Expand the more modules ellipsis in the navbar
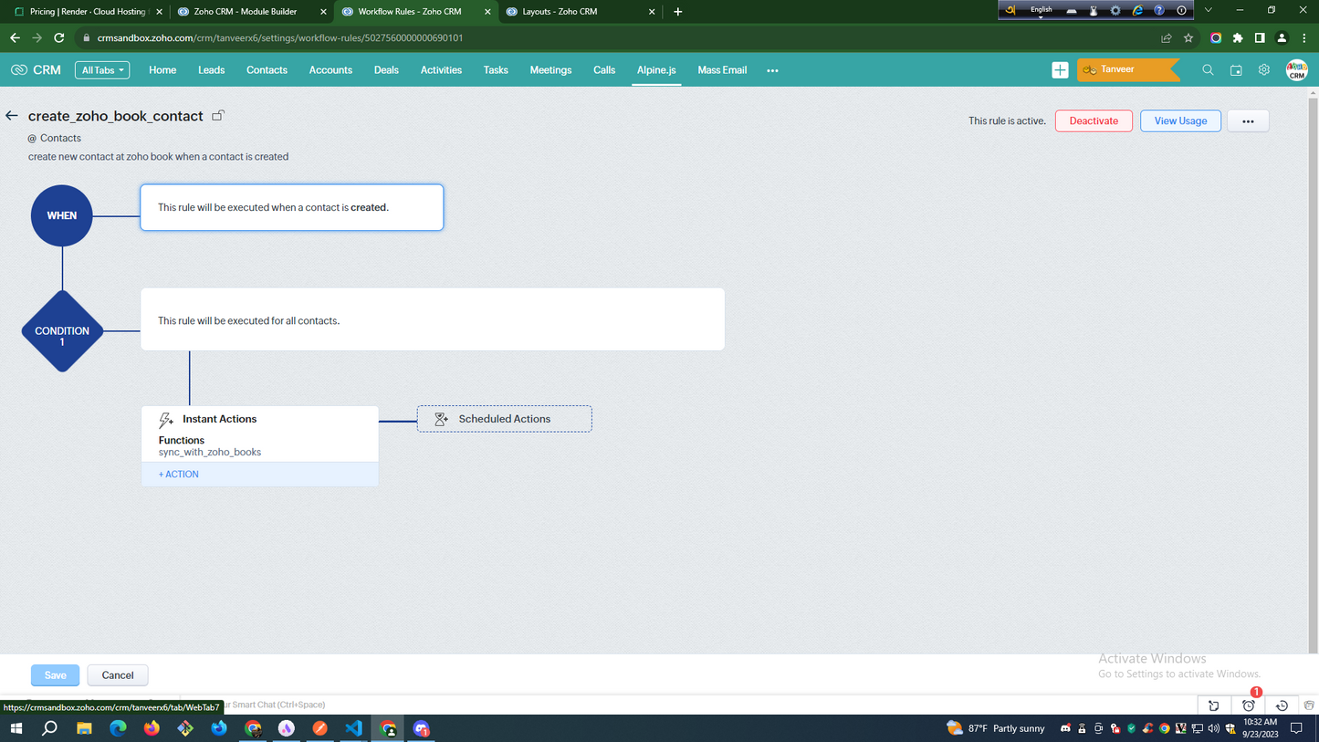This screenshot has height=742, width=1319. click(772, 70)
